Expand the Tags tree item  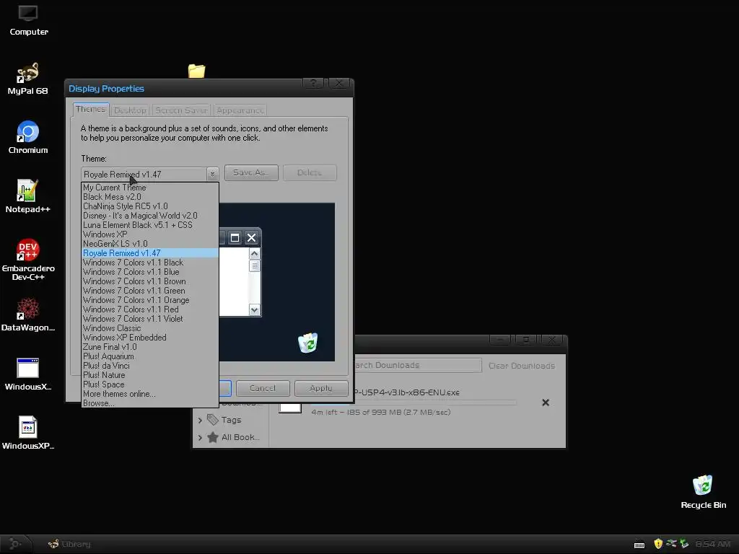point(200,420)
